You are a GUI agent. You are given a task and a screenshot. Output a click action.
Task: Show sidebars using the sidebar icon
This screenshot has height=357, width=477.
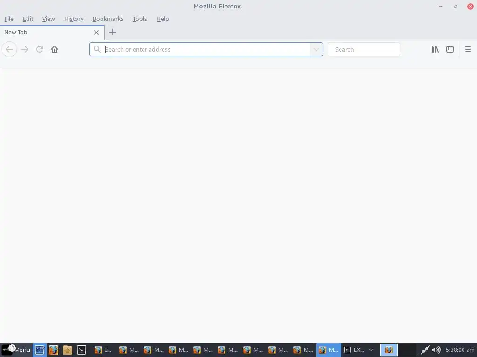click(x=450, y=49)
